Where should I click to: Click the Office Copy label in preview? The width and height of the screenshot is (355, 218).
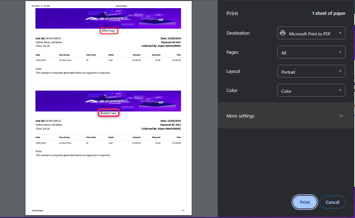click(108, 31)
